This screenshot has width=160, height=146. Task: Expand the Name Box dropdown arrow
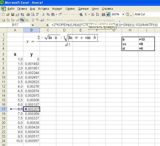coord(33,25)
